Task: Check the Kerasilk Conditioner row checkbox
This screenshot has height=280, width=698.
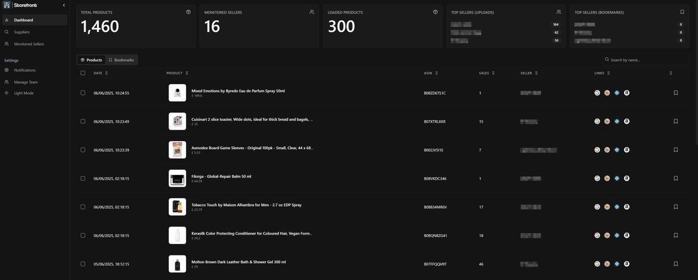Action: click(83, 235)
